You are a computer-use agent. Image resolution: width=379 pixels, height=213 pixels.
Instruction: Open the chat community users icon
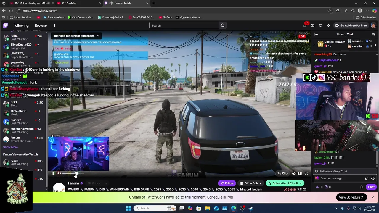374,34
